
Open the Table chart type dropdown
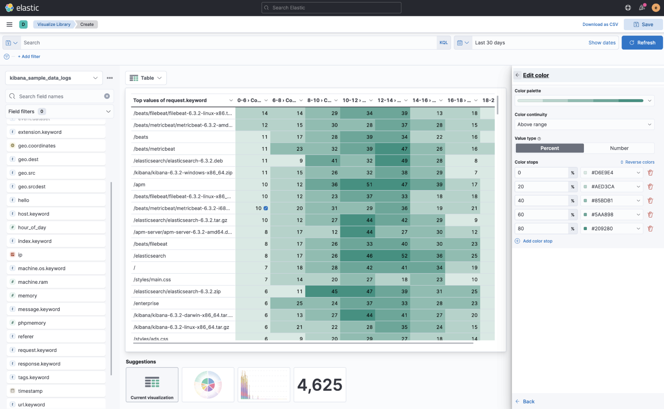click(146, 78)
